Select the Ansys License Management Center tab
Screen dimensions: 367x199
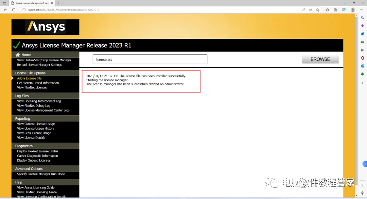tap(32, 3)
